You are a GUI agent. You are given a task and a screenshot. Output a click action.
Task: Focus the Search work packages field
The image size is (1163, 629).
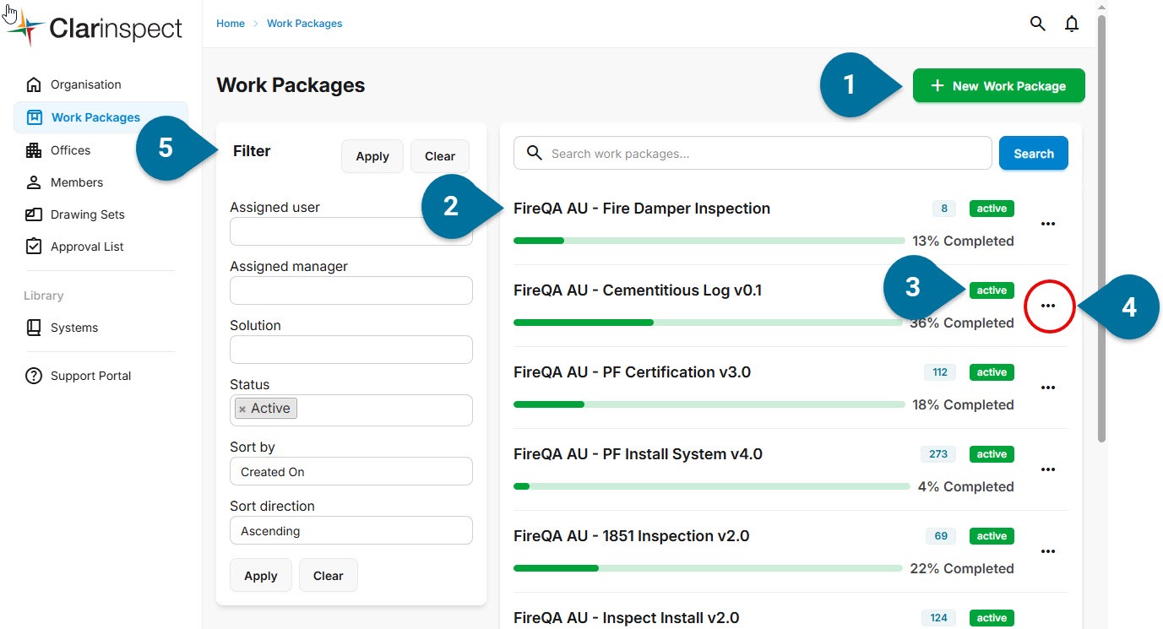(753, 153)
